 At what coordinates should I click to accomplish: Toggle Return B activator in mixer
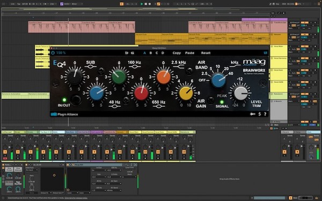(x=297, y=152)
